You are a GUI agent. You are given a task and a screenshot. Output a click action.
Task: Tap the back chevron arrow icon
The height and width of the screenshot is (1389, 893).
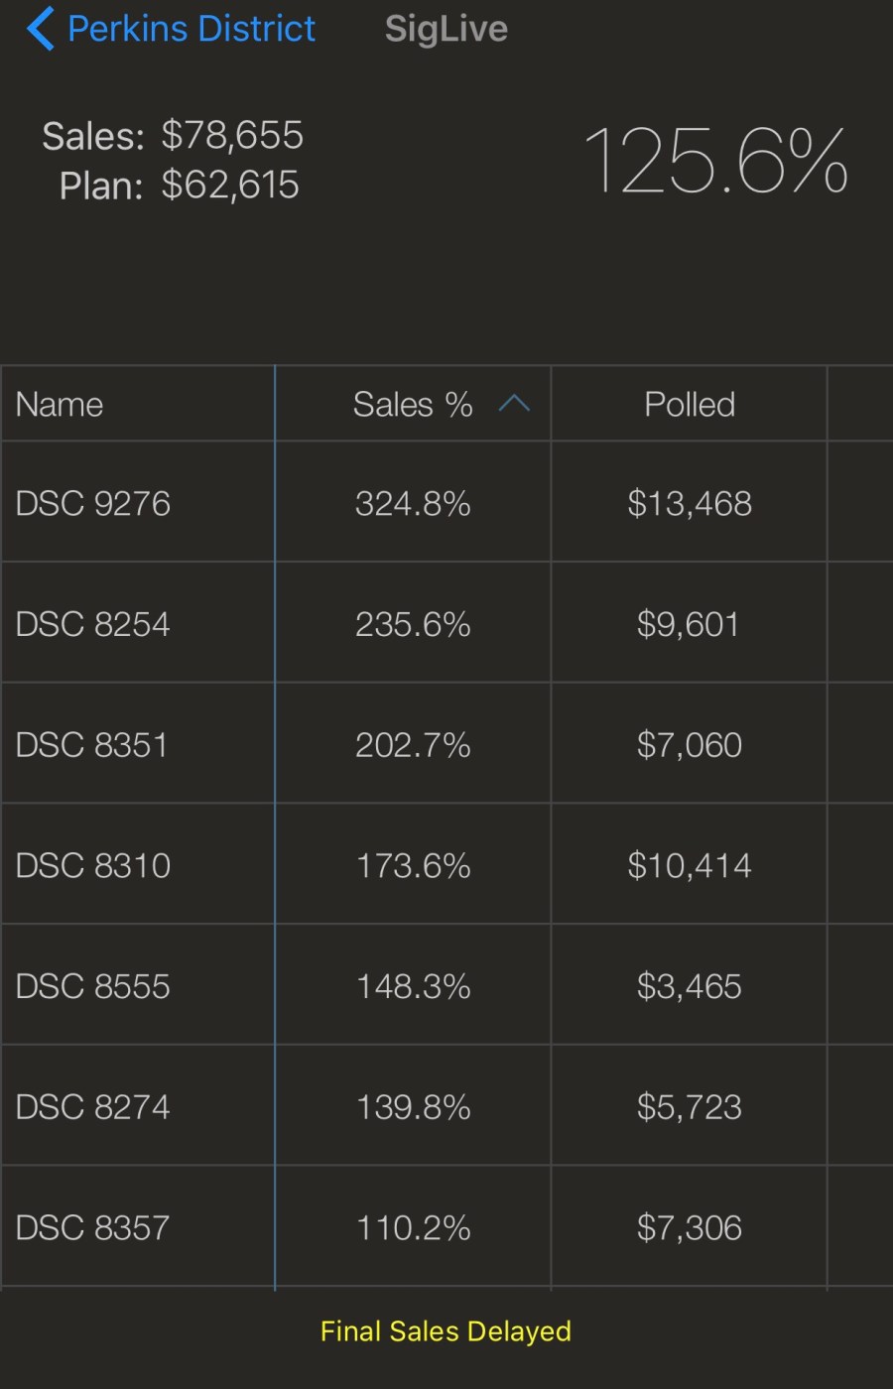[x=40, y=29]
